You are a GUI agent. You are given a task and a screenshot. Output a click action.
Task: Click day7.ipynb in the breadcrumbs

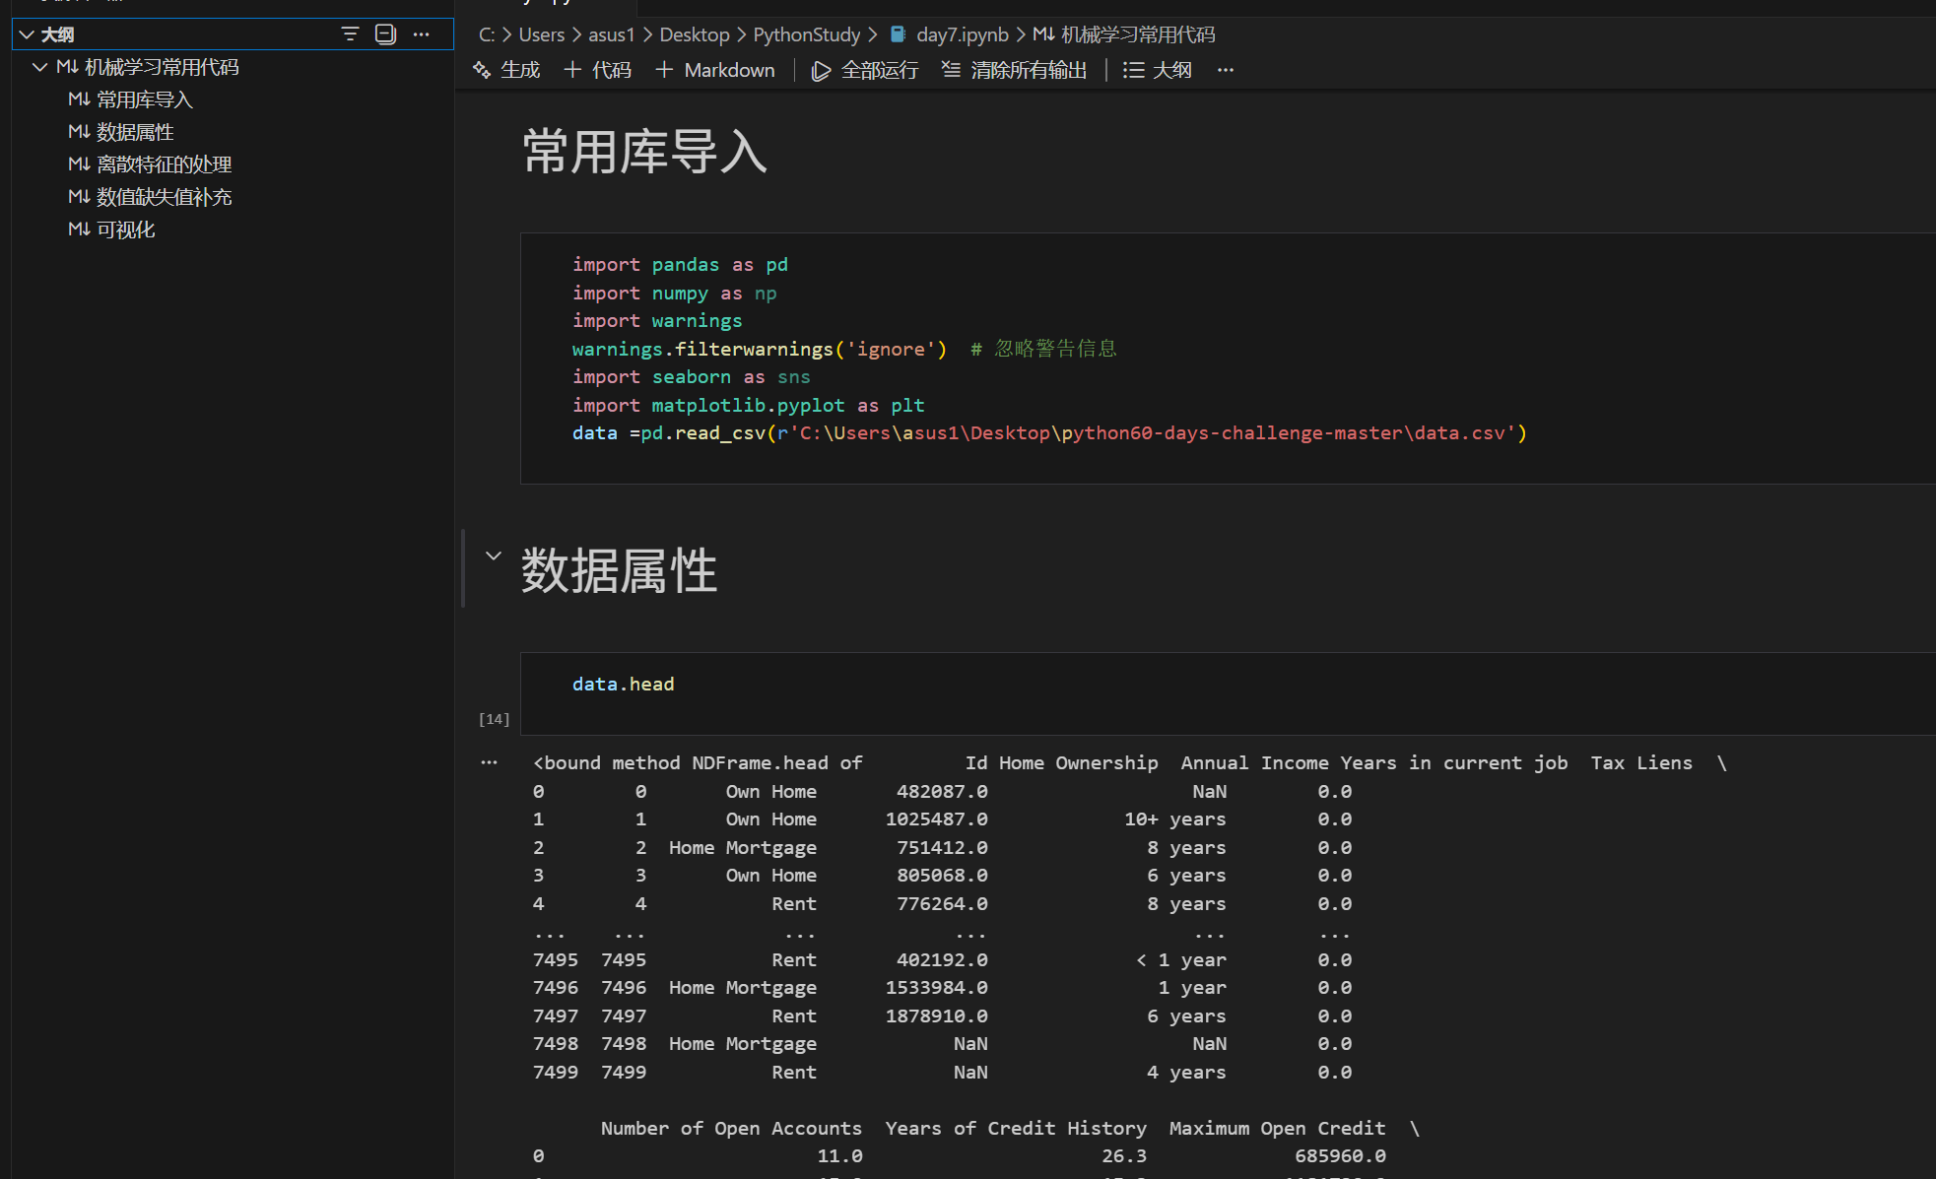[961, 33]
